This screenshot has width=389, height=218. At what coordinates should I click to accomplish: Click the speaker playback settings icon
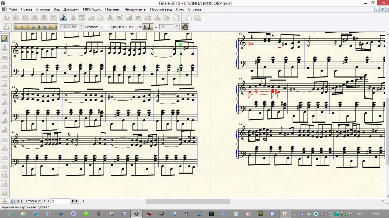click(x=185, y=27)
